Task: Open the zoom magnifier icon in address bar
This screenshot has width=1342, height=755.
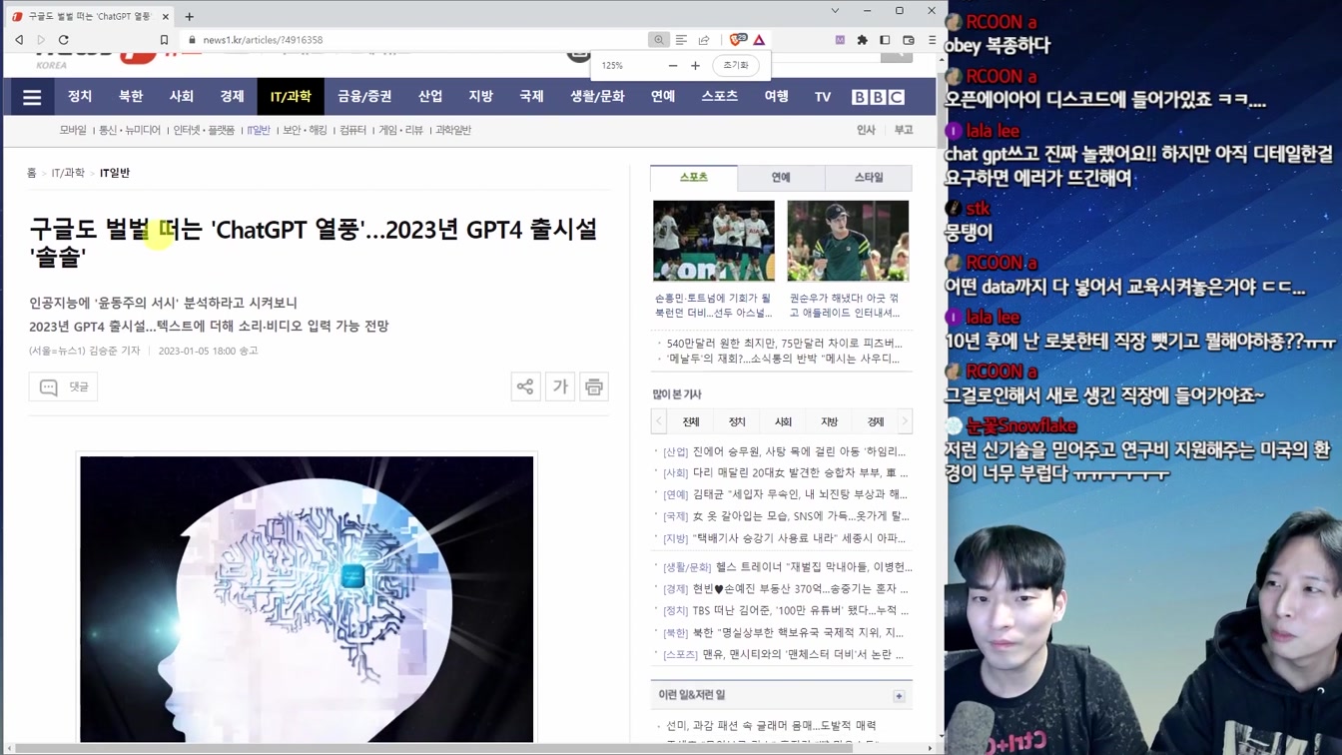Action: (658, 40)
